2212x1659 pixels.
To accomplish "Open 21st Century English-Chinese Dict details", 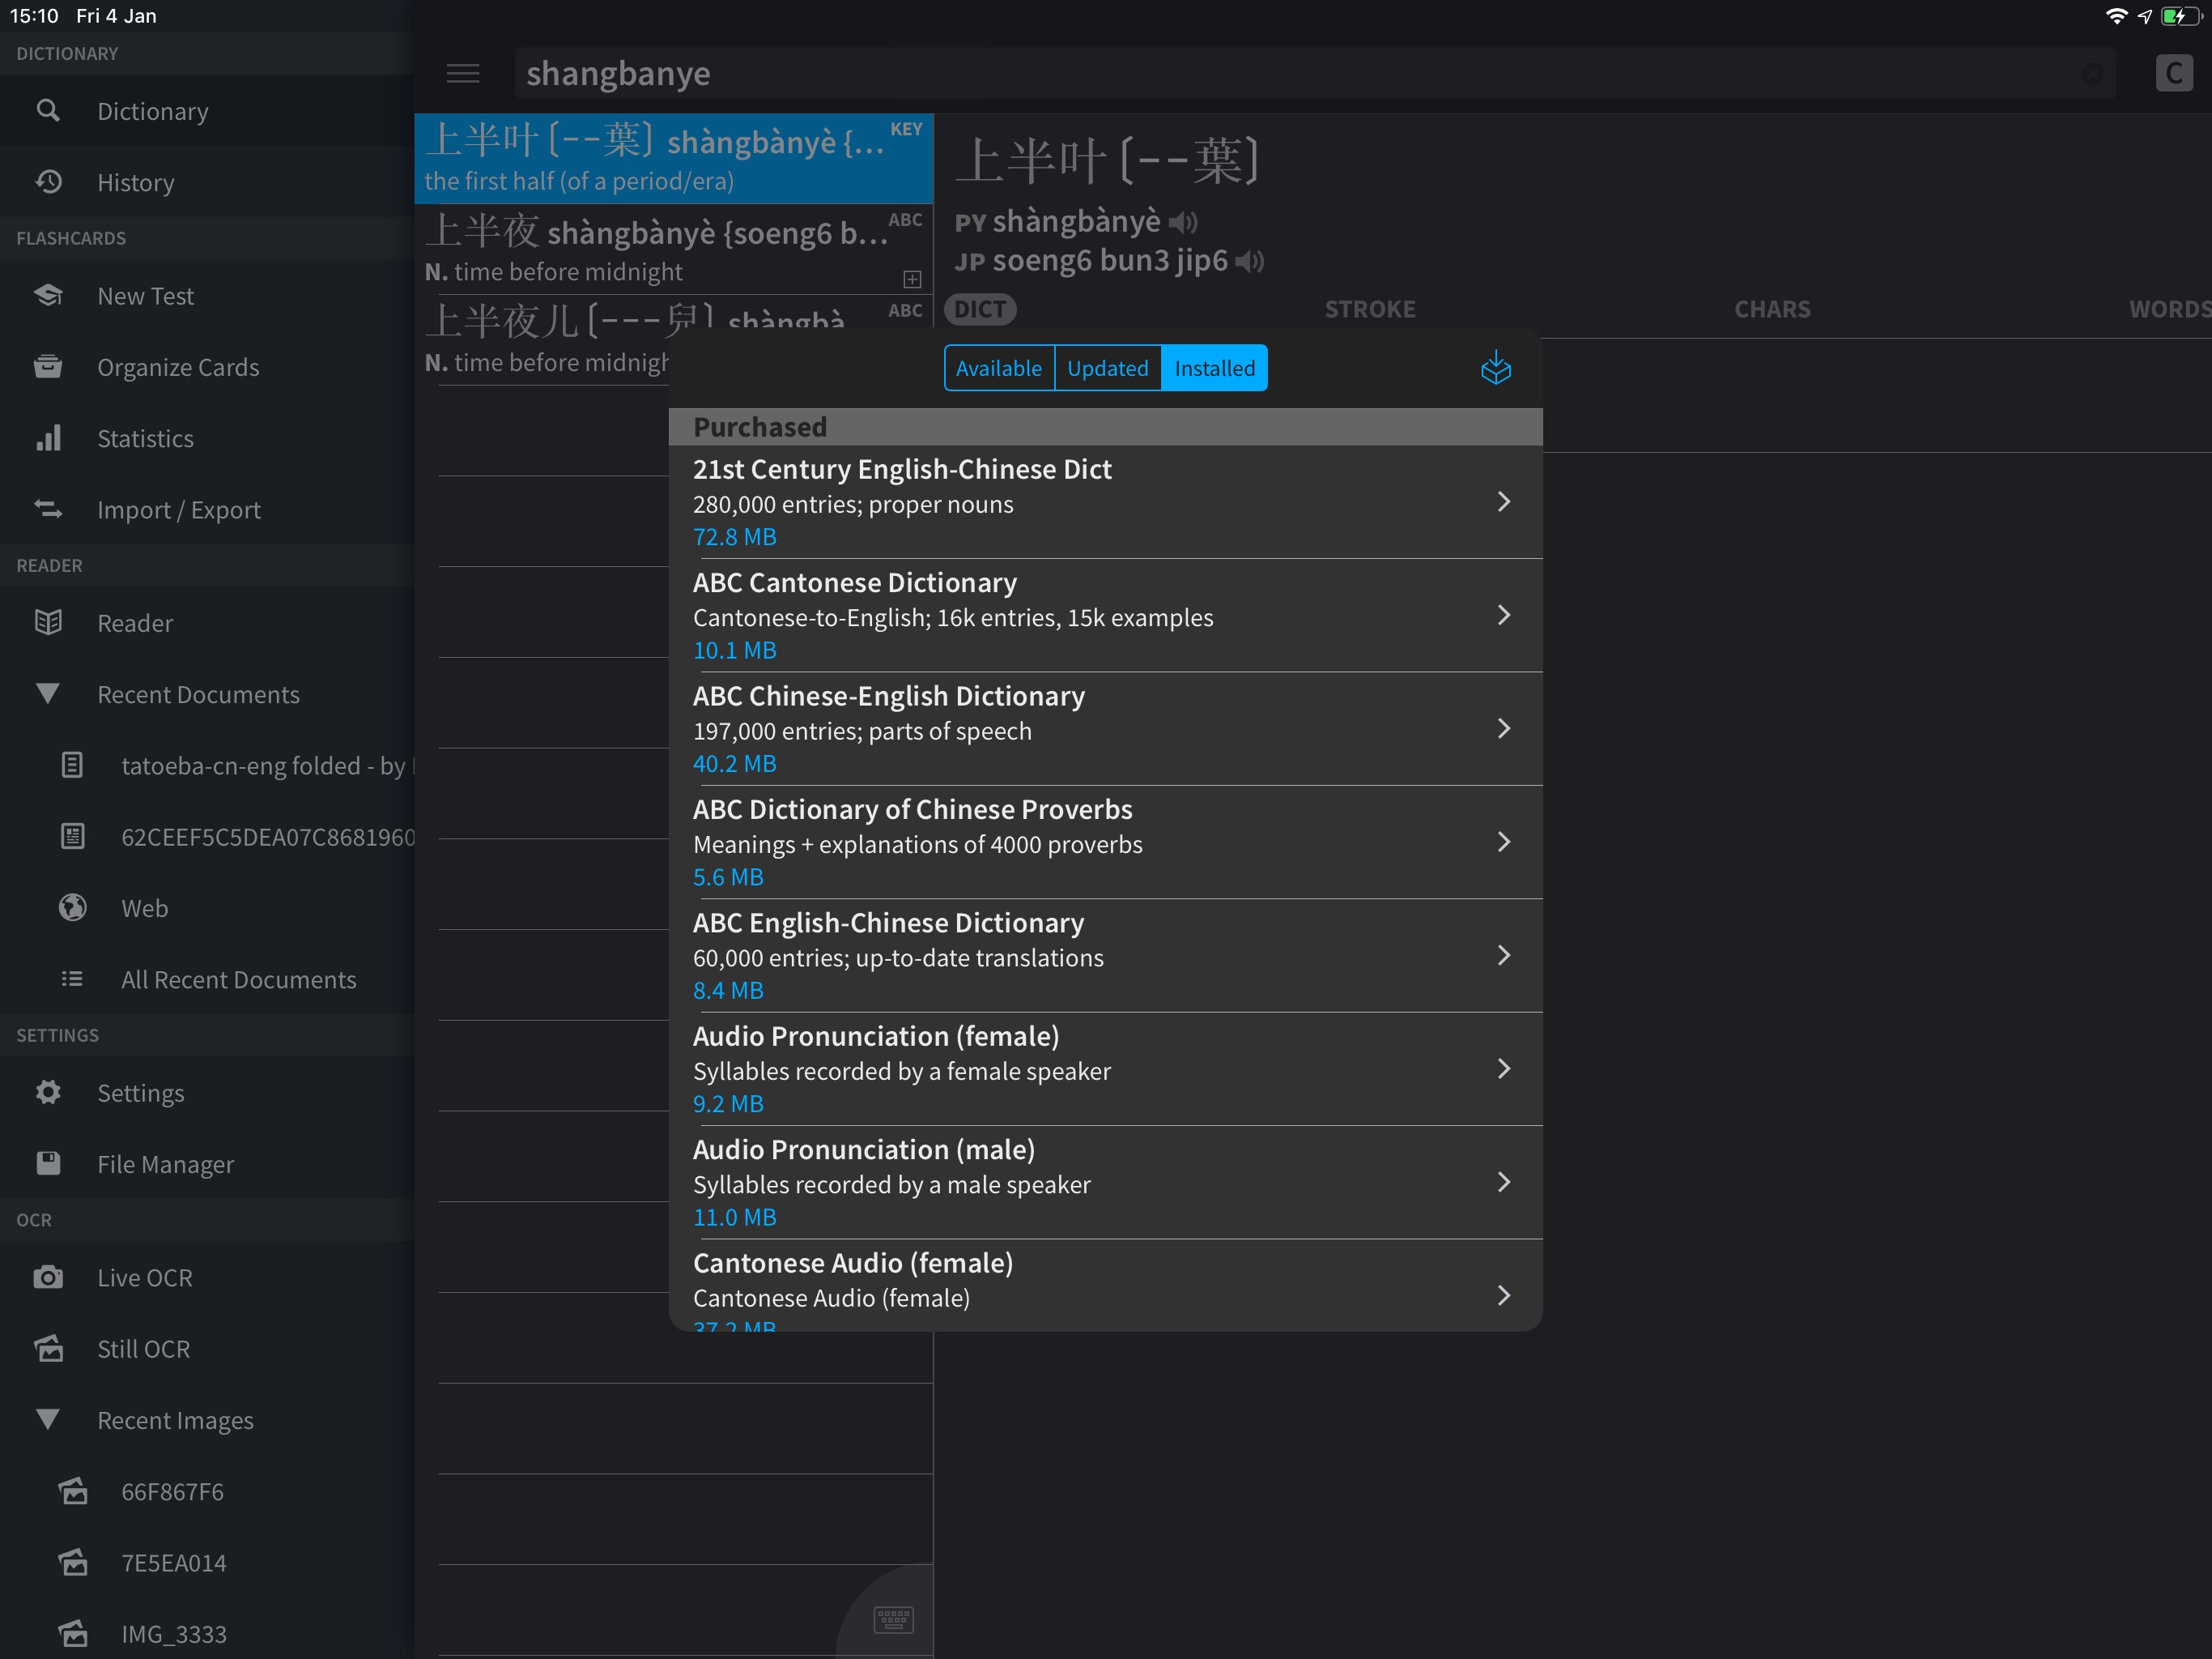I will [x=1105, y=502].
